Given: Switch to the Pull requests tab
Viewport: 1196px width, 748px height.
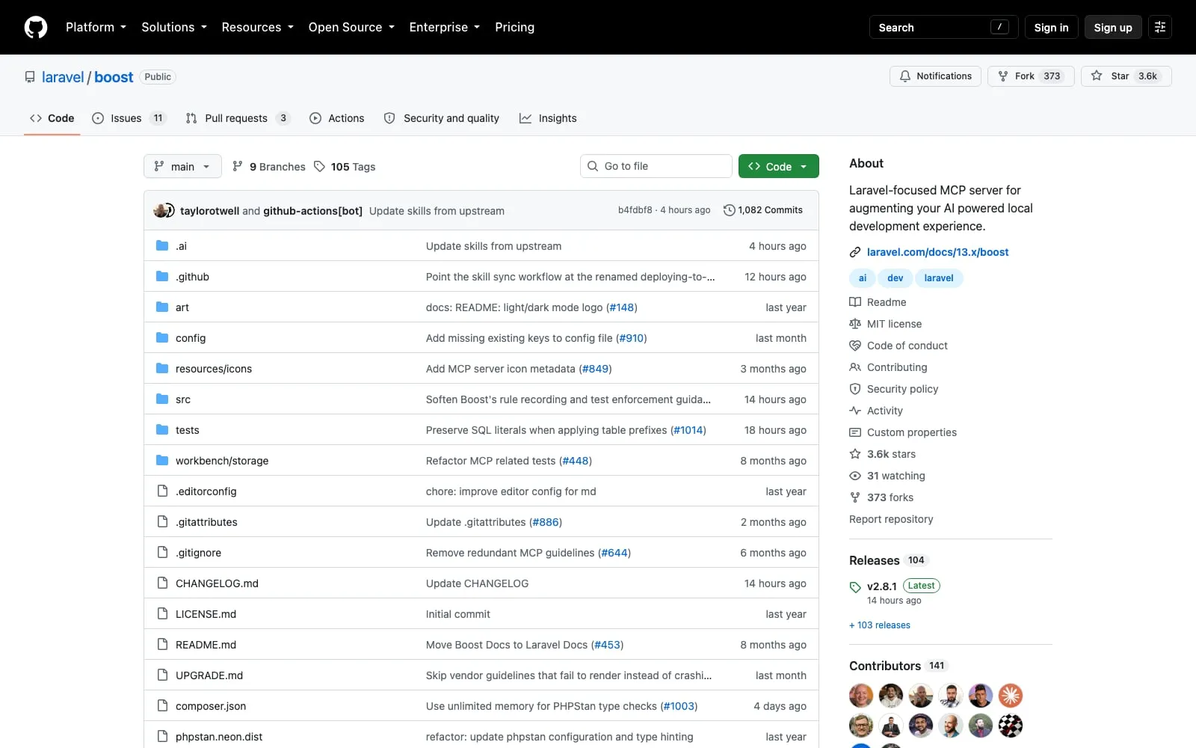Looking at the screenshot, I should [x=238, y=118].
